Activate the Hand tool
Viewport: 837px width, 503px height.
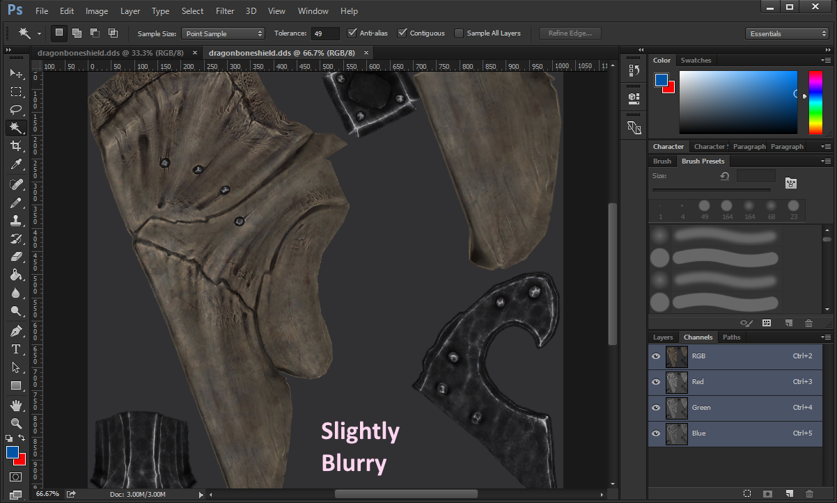[17, 406]
